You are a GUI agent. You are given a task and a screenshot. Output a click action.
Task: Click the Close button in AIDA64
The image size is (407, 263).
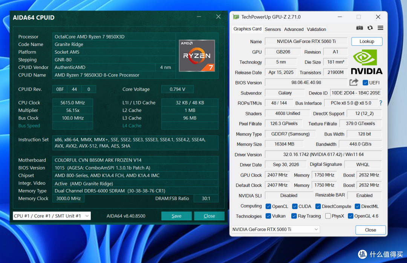209,216
